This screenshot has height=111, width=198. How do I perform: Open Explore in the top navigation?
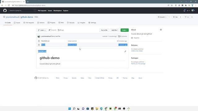pos(66,11)
